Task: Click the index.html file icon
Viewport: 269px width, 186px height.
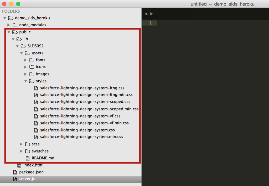Action: click(x=19, y=165)
